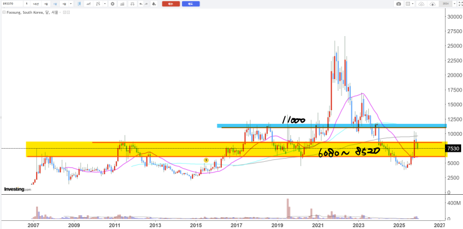Take a chart snapshot with camera icon
Screen dimensions: 463x229
tap(399, 4)
